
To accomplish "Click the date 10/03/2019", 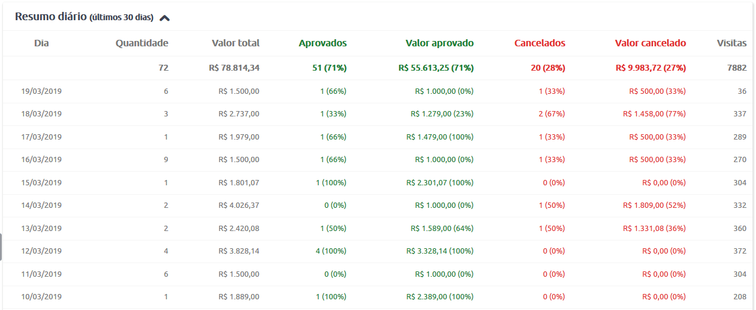I will tap(42, 297).
